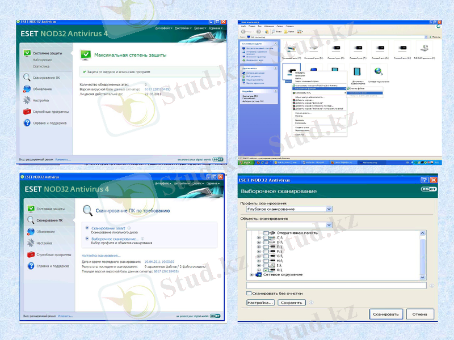Open the Глубокое сканирование profile dropdown
This screenshot has width=454, height=340.
pos(329,209)
